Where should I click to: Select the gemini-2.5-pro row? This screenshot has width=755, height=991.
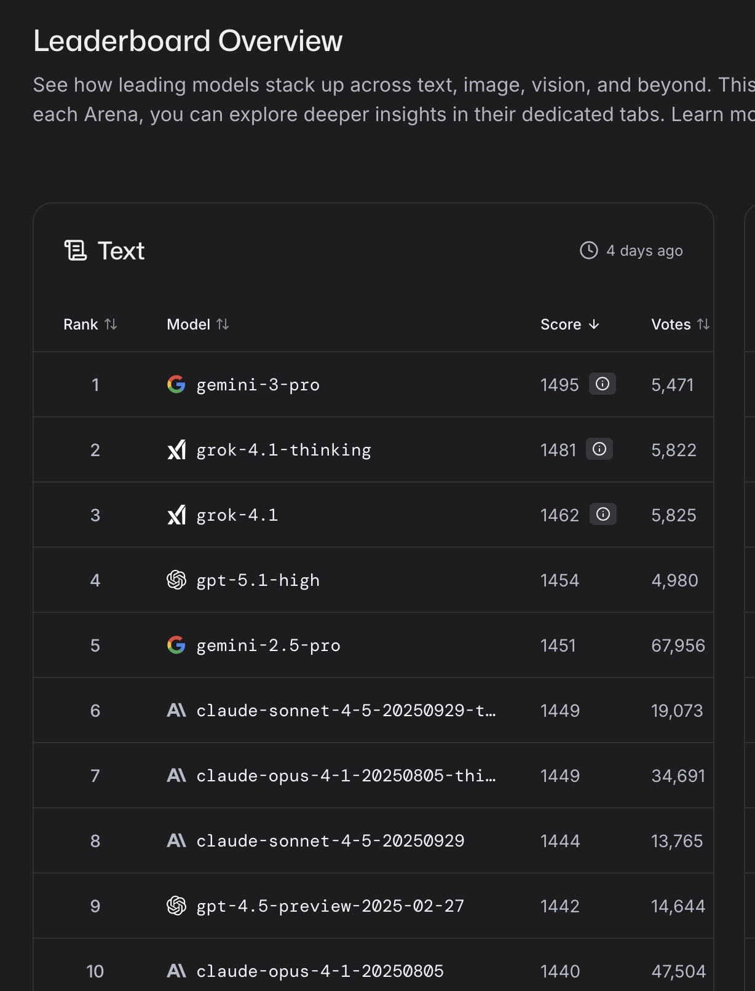tap(269, 646)
